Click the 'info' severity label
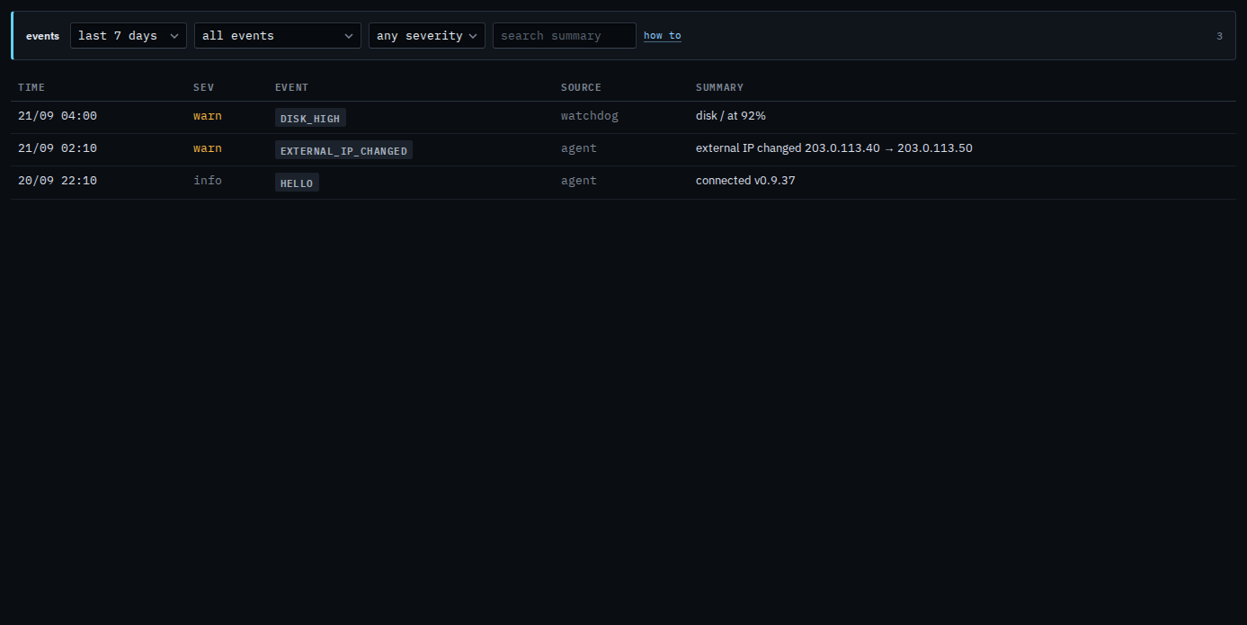Screen dimensions: 1247x625 (208, 181)
